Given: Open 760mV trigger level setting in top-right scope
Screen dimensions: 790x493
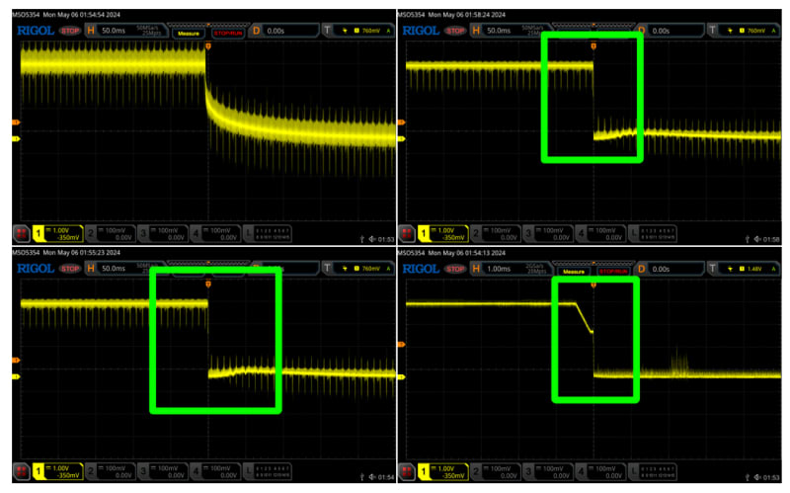Looking at the screenshot, I should [x=756, y=32].
